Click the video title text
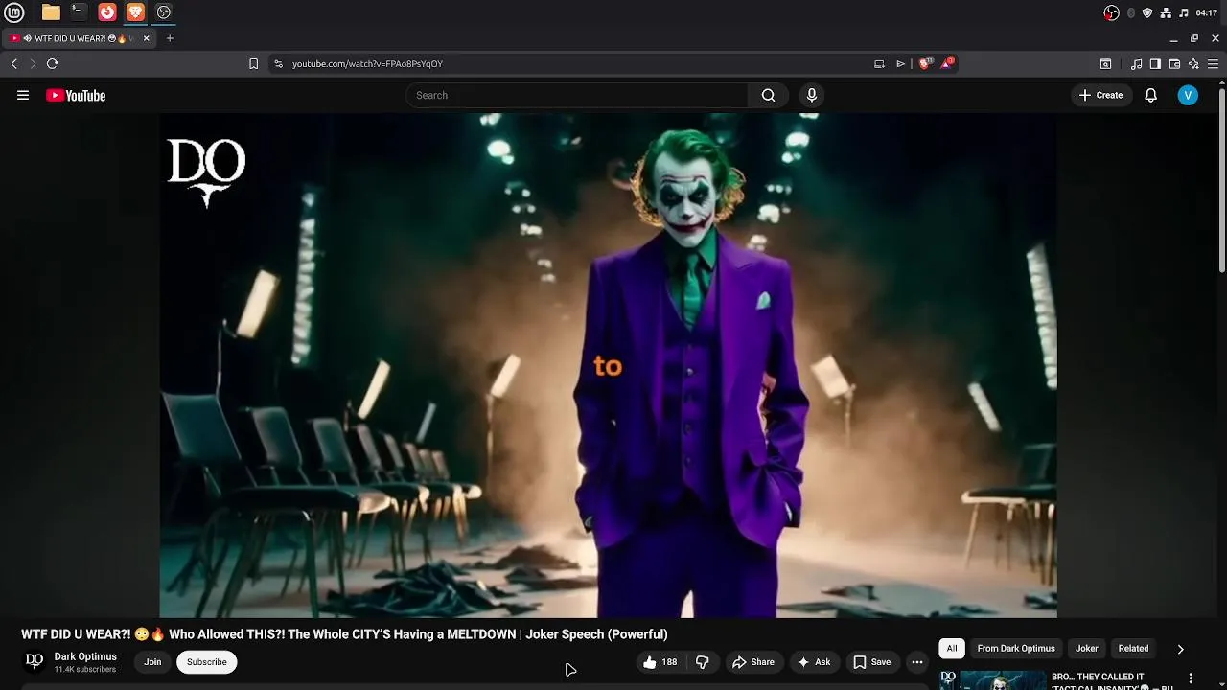The image size is (1227, 690). [x=344, y=634]
